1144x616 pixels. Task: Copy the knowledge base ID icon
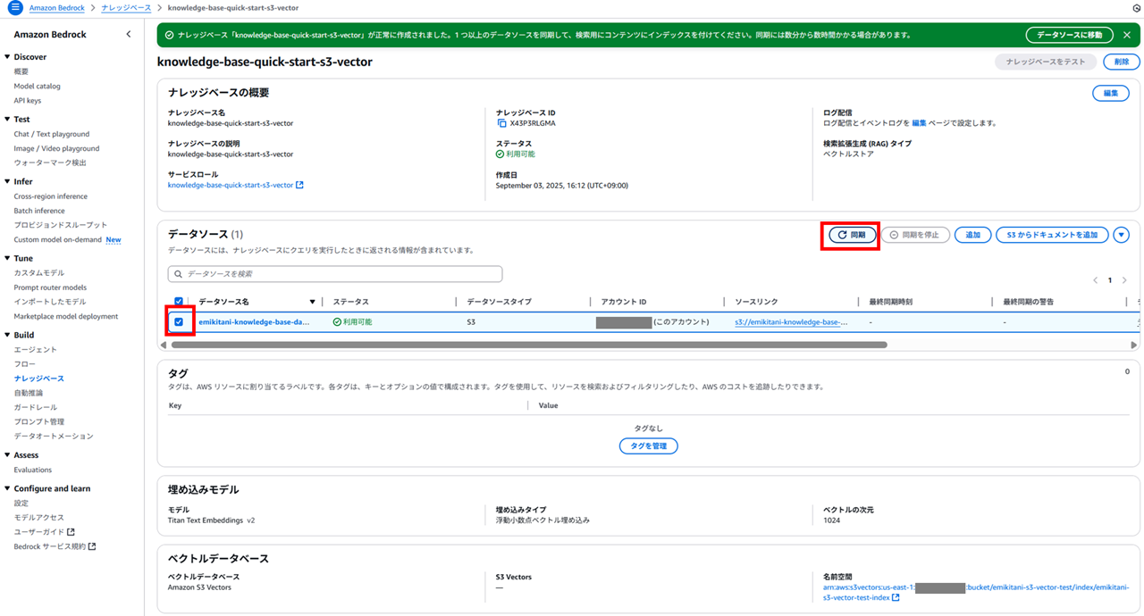click(501, 123)
